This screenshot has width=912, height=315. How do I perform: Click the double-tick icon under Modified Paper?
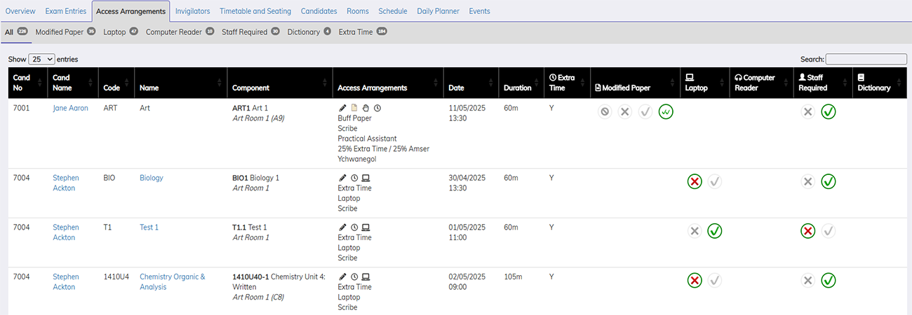666,112
